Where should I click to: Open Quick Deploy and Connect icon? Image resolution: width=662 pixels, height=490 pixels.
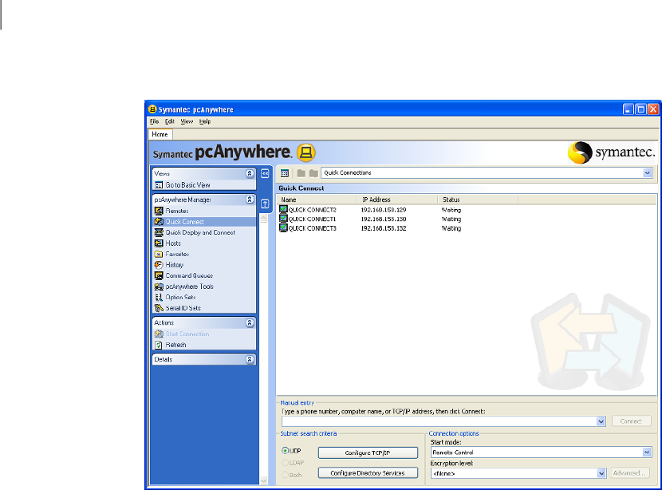pyautogui.click(x=159, y=232)
